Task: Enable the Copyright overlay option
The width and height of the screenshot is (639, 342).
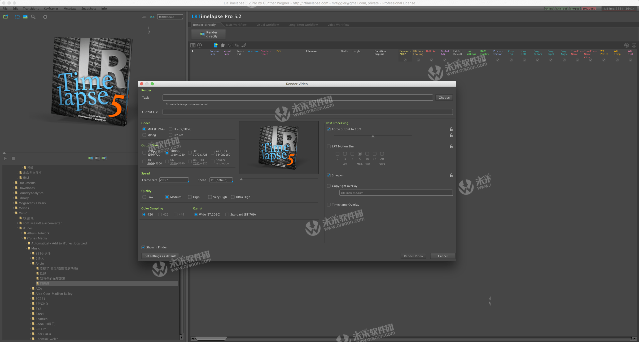Action: click(x=329, y=186)
